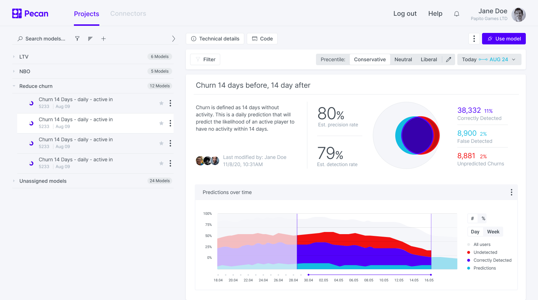538x300 pixels.
Task: Click the Search models input field
Action: pos(45,39)
